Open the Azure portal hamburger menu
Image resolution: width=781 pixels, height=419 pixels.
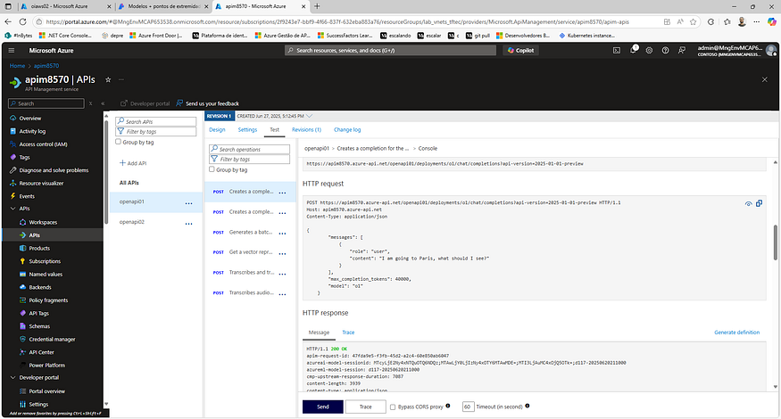(12, 50)
